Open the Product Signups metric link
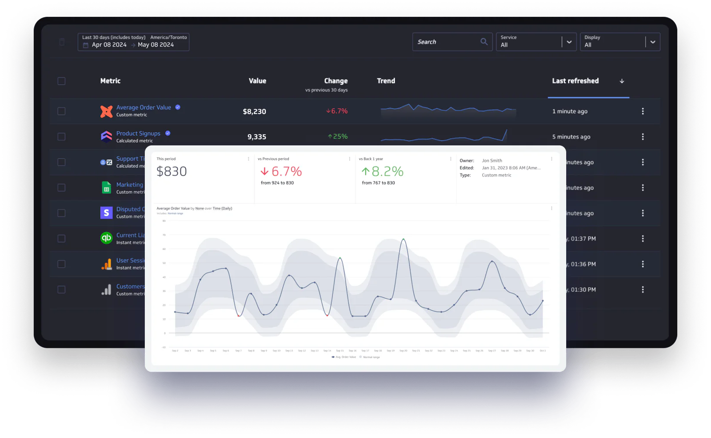 [x=138, y=133]
